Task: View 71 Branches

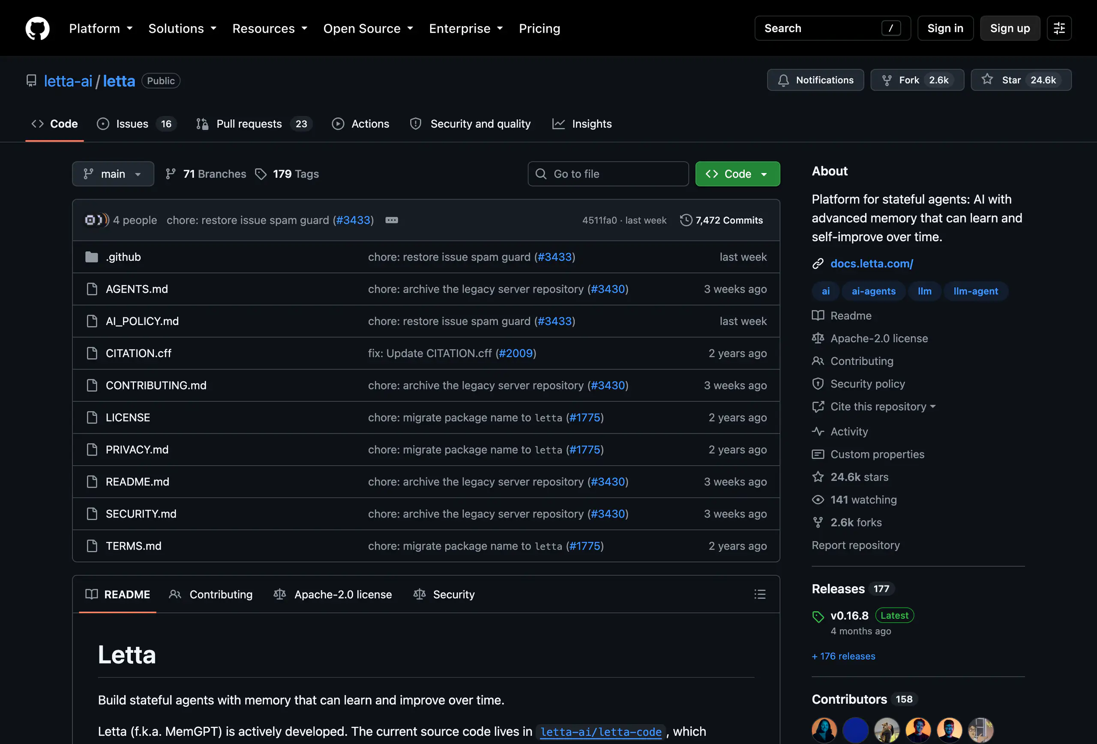Action: [x=206, y=174]
